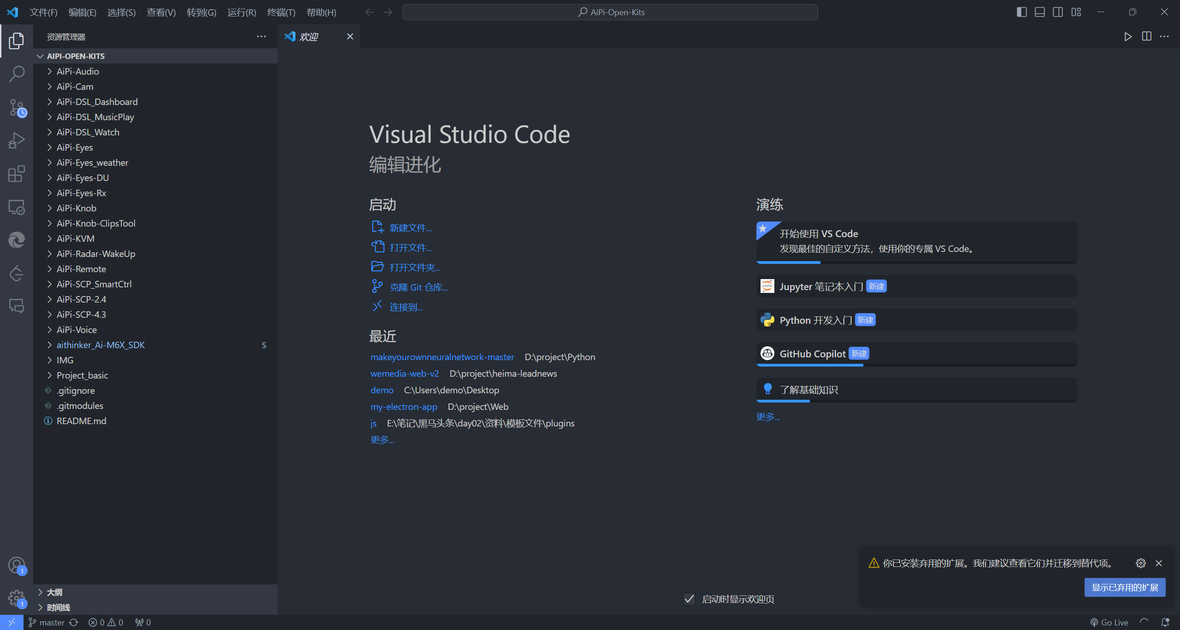Select the Welcome tab
Viewport: 1180px width, 630px height.
[319, 36]
